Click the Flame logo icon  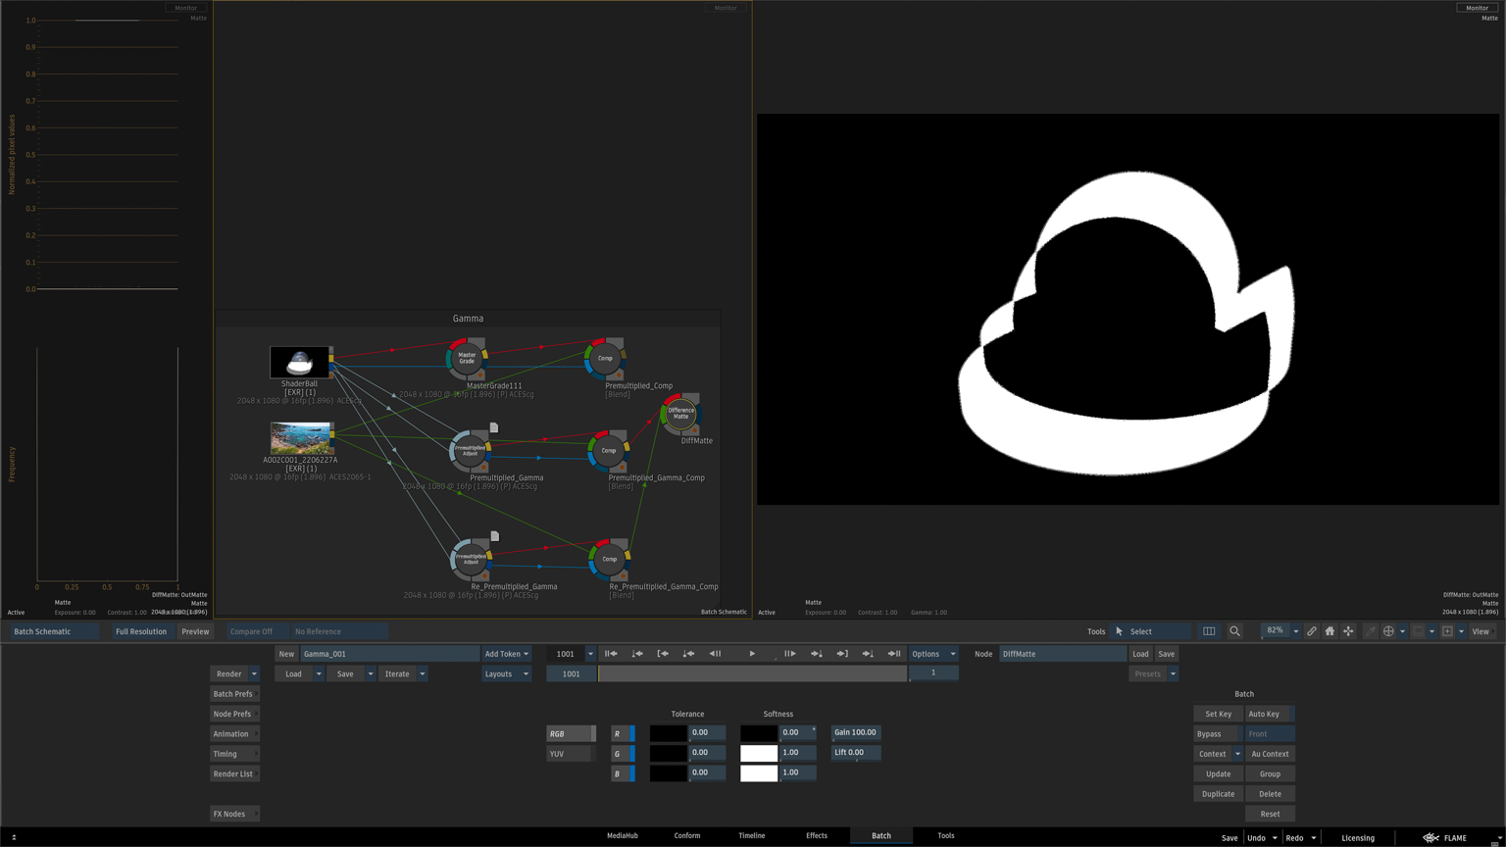[1431, 838]
